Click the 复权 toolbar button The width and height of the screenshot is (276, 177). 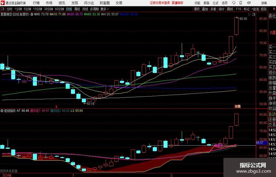(197, 9)
